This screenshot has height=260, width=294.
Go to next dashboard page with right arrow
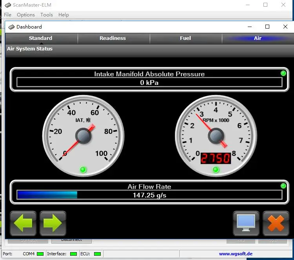pyautogui.click(x=53, y=223)
